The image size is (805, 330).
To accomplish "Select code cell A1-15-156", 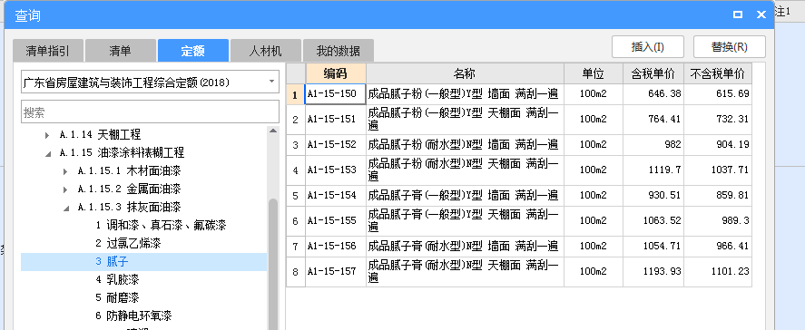I will tap(336, 247).
